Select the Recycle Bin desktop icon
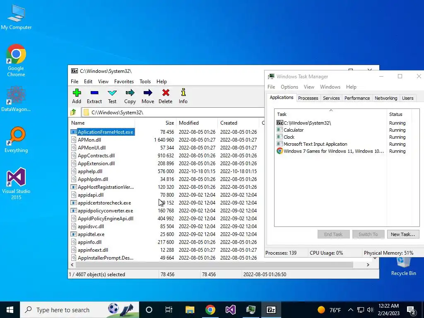424x318 pixels. pyautogui.click(x=403, y=267)
